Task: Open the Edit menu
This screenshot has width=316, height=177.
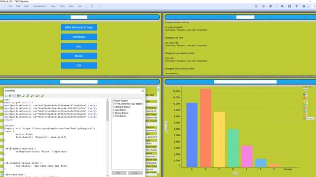Action: point(18,6)
